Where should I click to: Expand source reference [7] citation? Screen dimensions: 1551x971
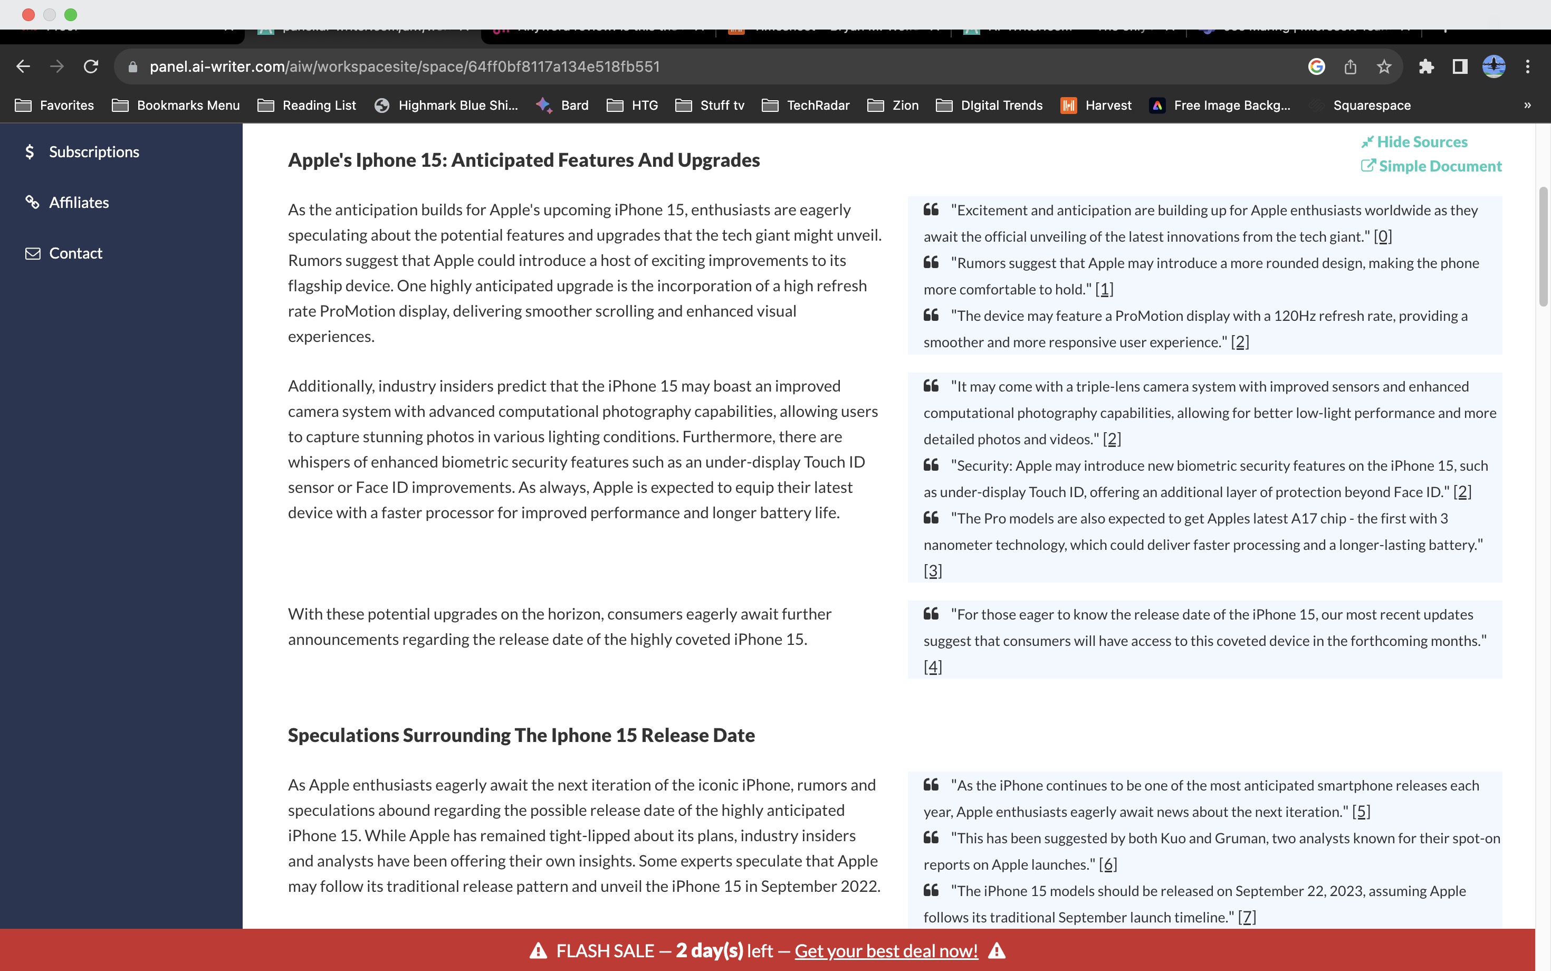pyautogui.click(x=1248, y=917)
